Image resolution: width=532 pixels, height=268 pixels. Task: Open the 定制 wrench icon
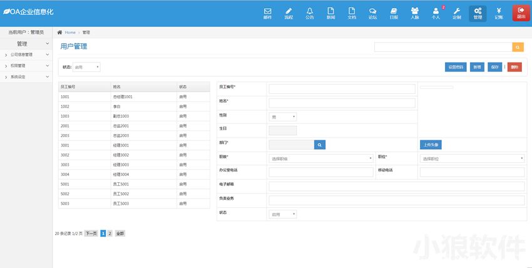[x=457, y=13]
